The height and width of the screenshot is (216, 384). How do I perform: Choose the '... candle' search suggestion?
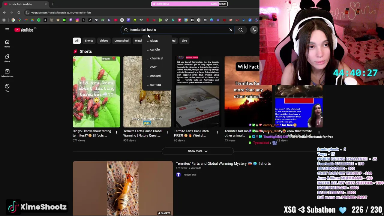coord(157,49)
